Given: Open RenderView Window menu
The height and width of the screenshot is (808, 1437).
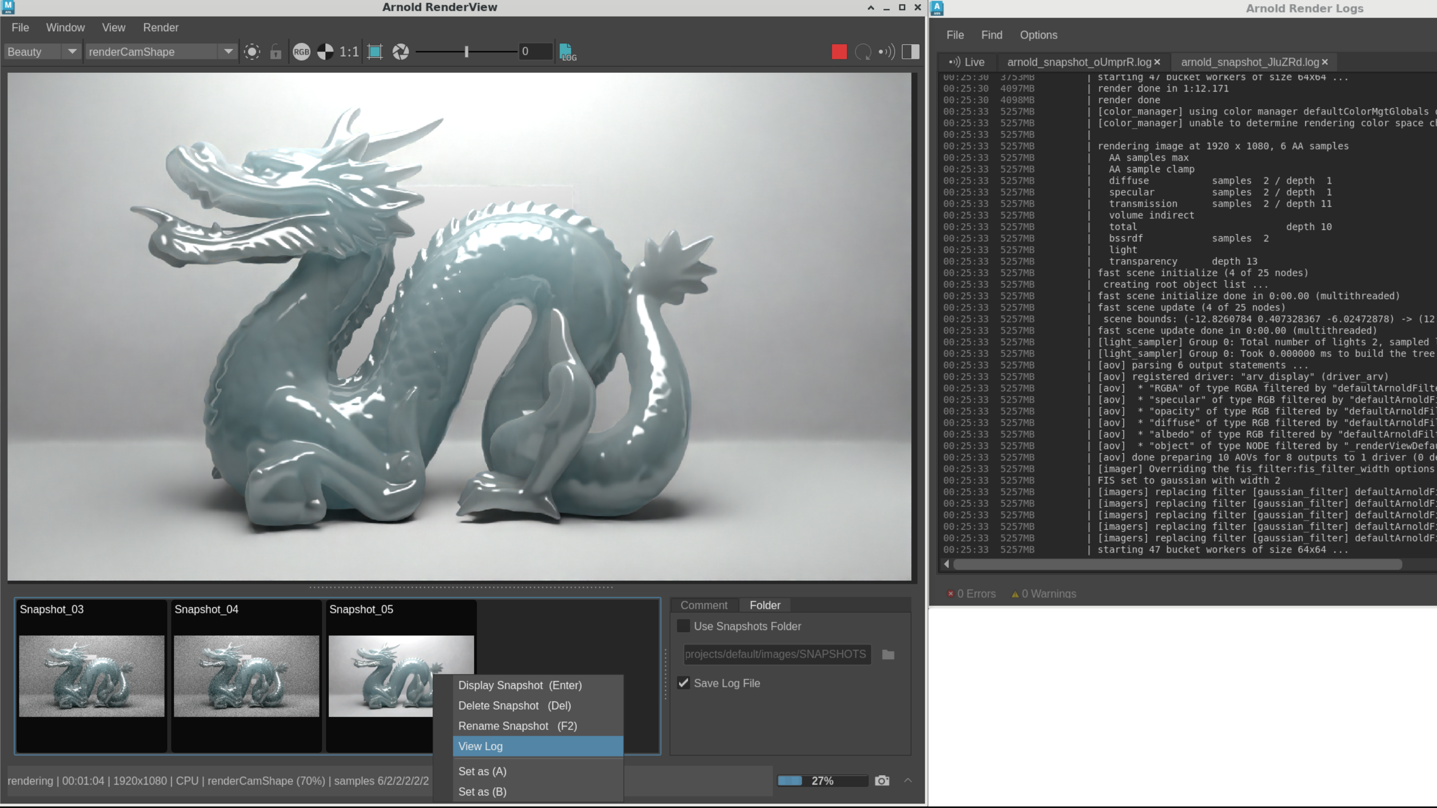Looking at the screenshot, I should (65, 28).
